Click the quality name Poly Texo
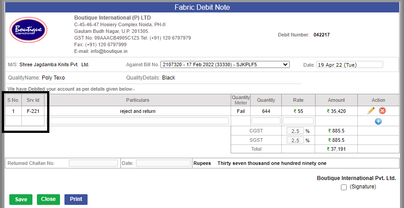The height and width of the screenshot is (208, 404). click(x=53, y=78)
